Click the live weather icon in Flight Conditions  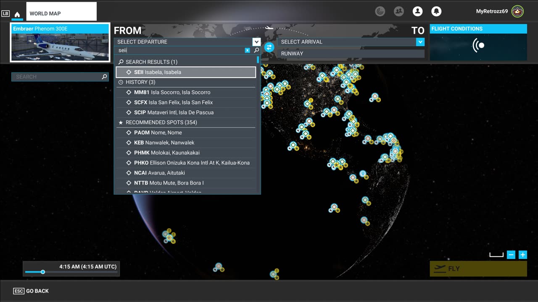point(478,45)
